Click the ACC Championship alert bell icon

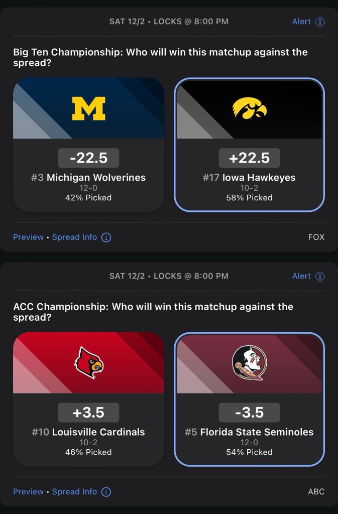pyautogui.click(x=320, y=277)
